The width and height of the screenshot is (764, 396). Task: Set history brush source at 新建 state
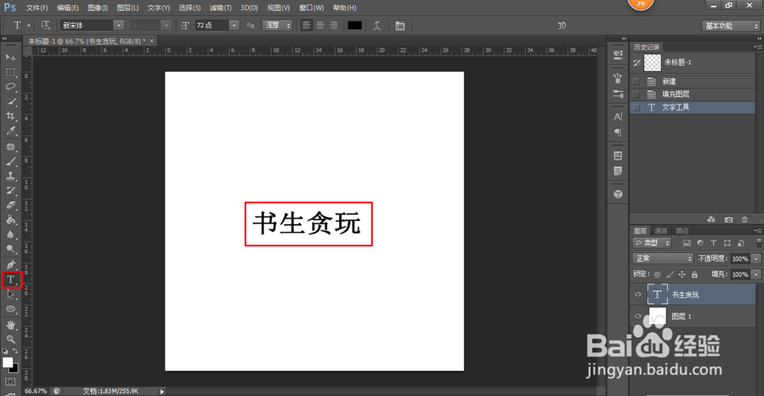[636, 82]
